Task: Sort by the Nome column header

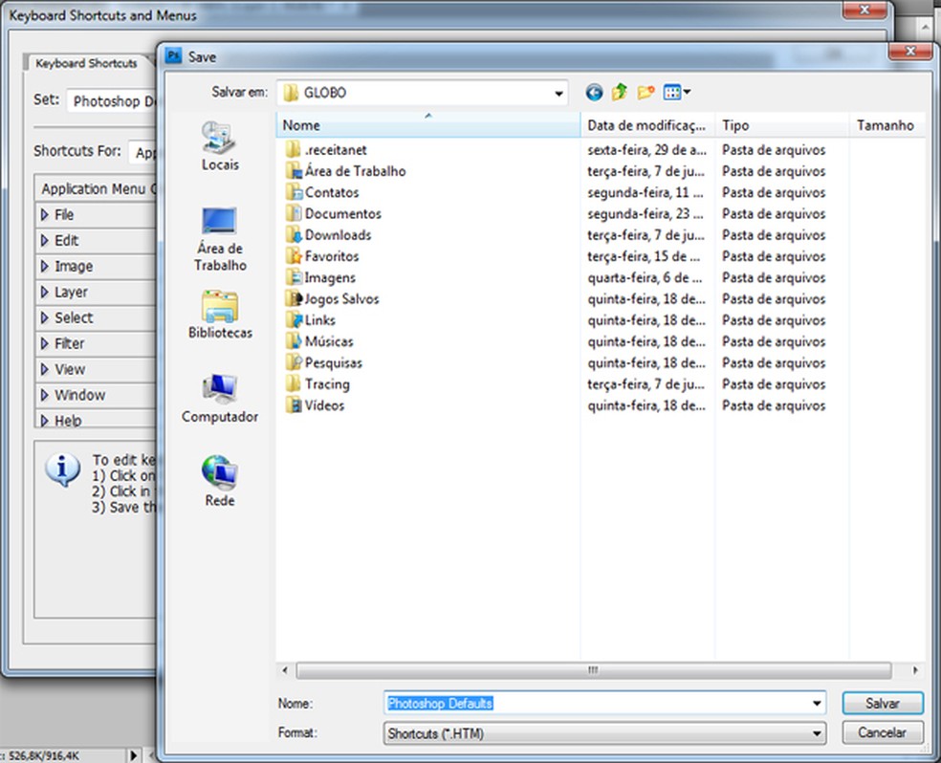Action: pyautogui.click(x=427, y=125)
